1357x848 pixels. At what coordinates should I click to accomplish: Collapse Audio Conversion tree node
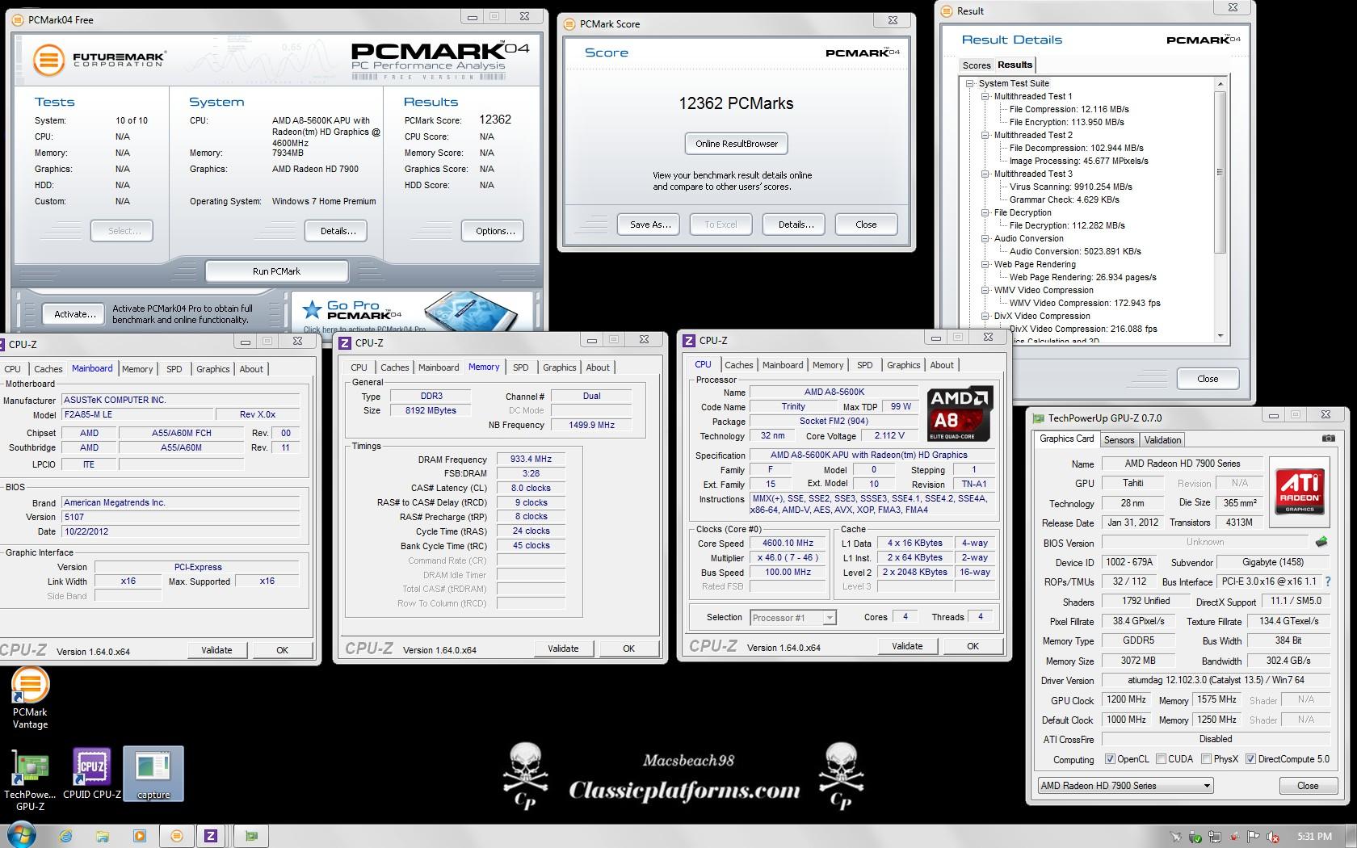tap(985, 238)
